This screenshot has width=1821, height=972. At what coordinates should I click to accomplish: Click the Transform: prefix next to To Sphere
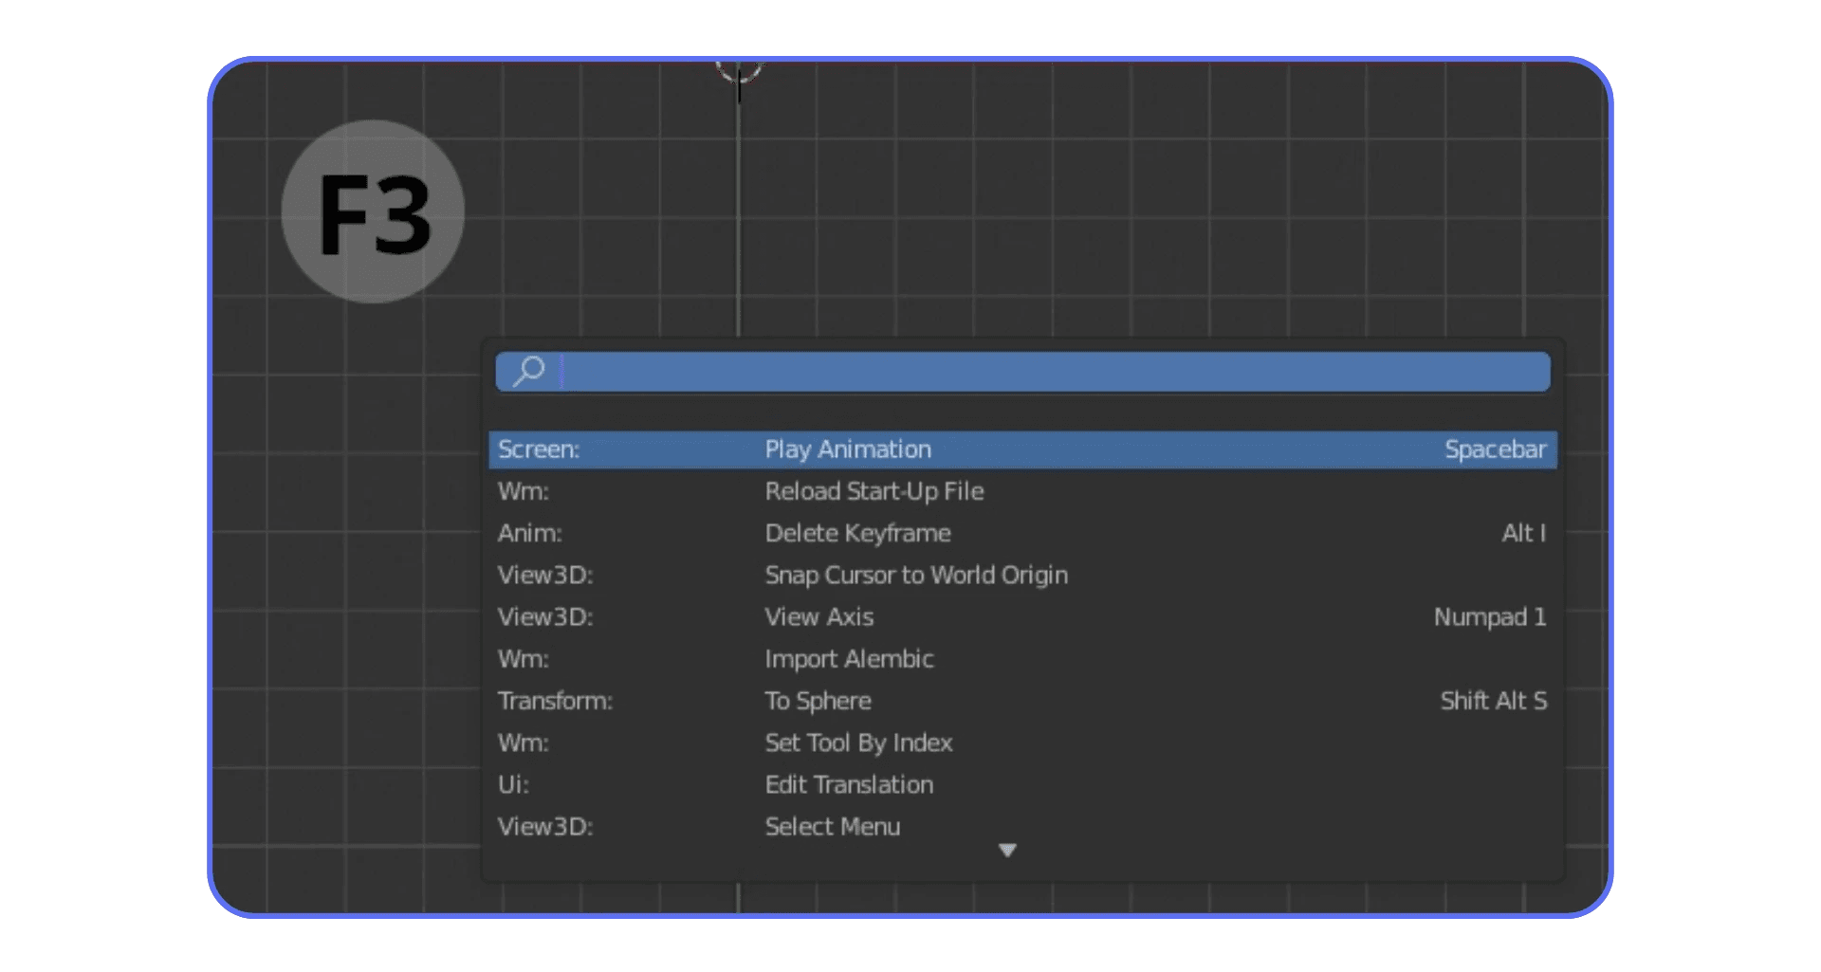click(555, 701)
